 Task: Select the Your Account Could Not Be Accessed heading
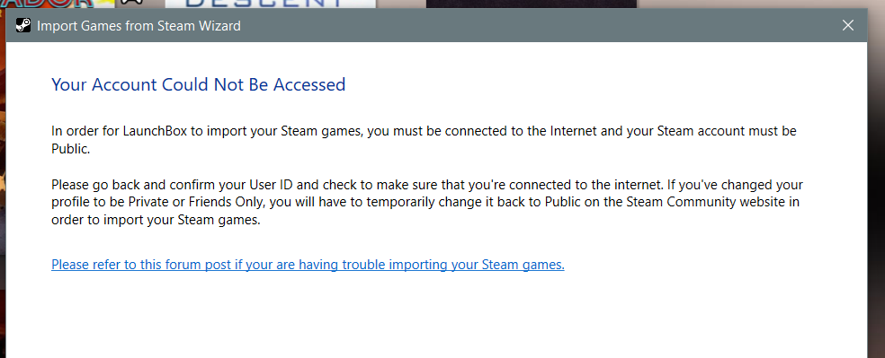(x=198, y=85)
